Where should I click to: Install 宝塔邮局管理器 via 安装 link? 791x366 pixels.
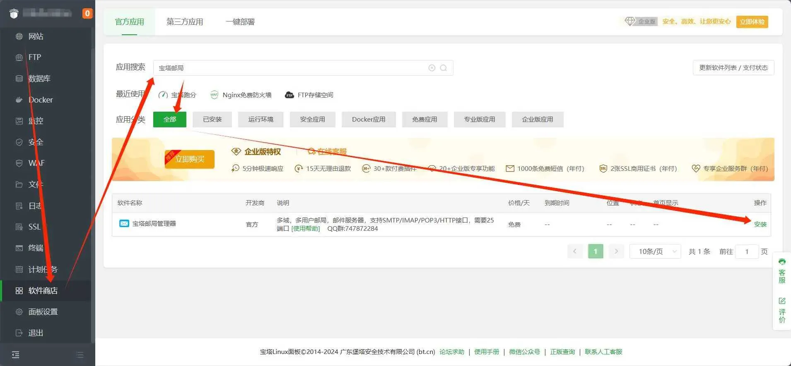tap(760, 224)
